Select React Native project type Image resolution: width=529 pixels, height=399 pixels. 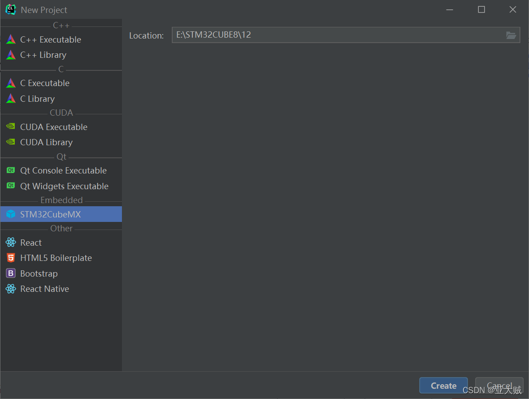[61, 289]
